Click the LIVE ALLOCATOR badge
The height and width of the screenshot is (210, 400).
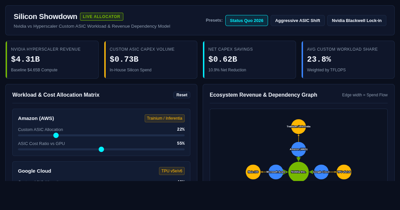102,17
